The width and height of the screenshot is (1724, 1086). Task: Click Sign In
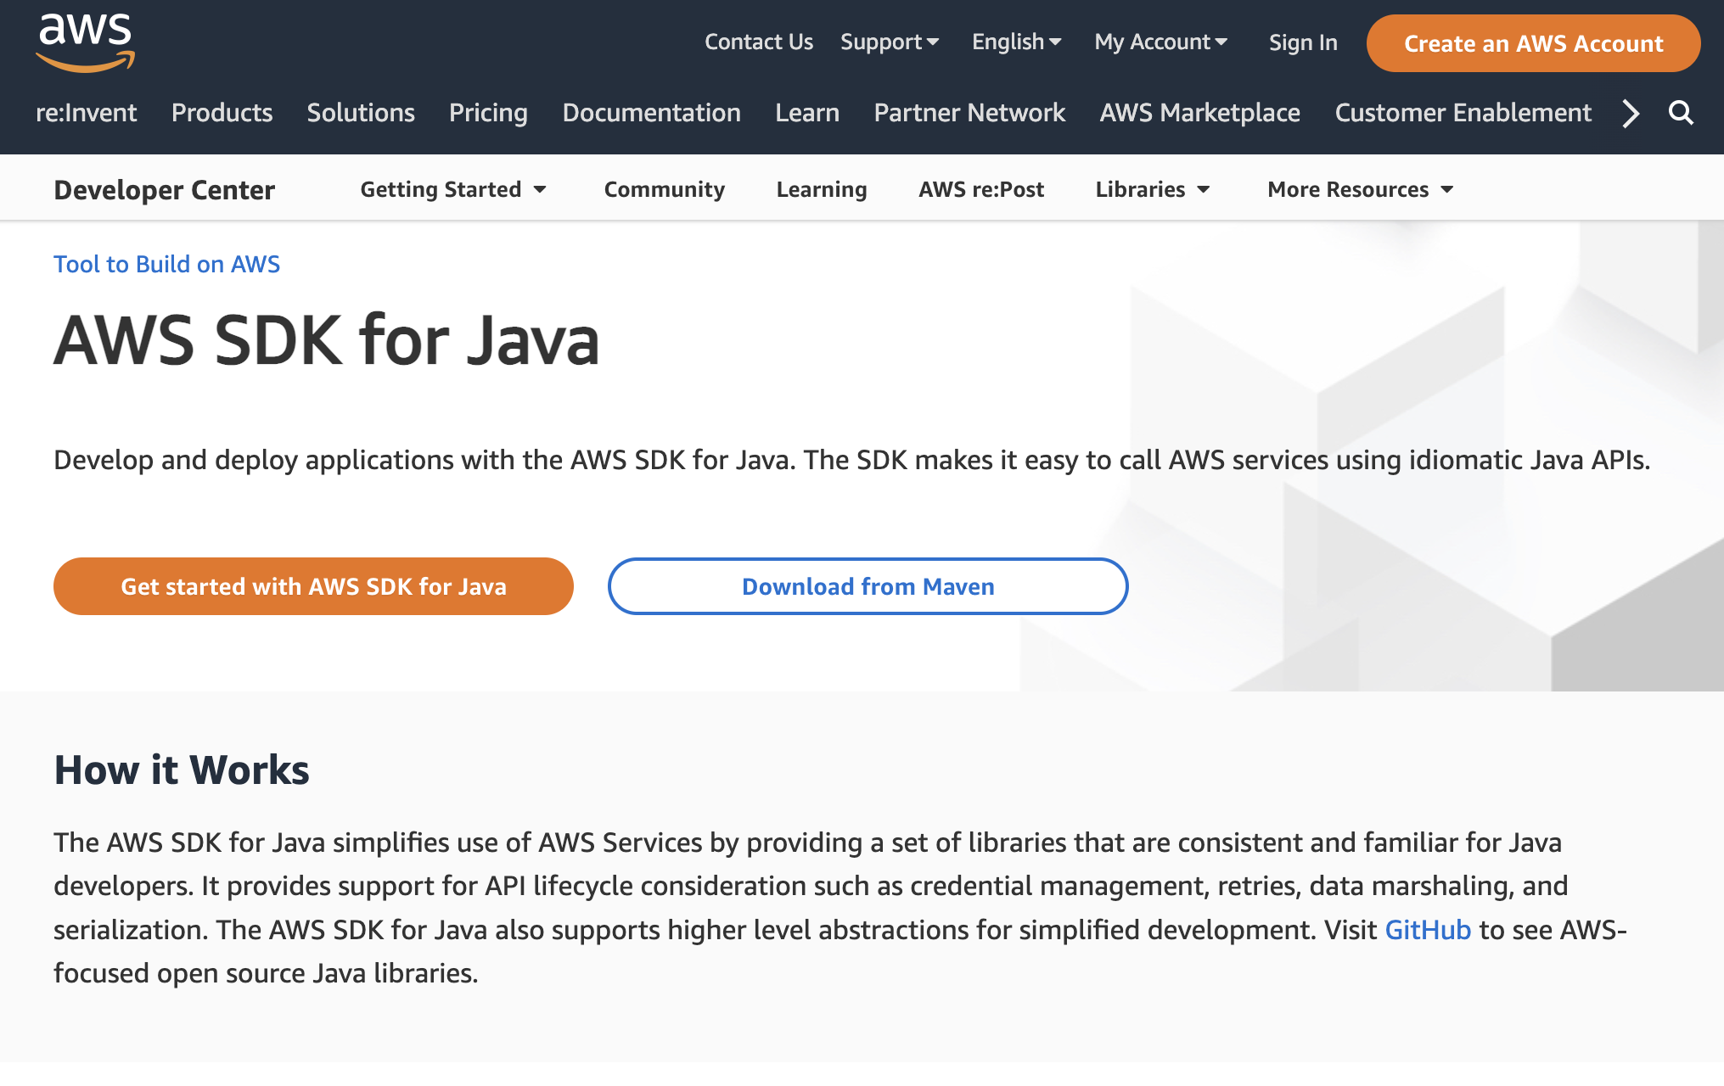(1303, 42)
